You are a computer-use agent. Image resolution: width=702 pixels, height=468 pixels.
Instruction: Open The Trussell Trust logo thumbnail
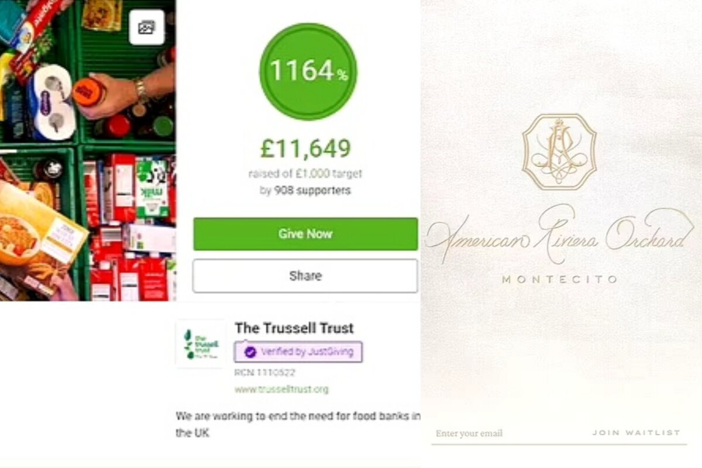(x=201, y=344)
